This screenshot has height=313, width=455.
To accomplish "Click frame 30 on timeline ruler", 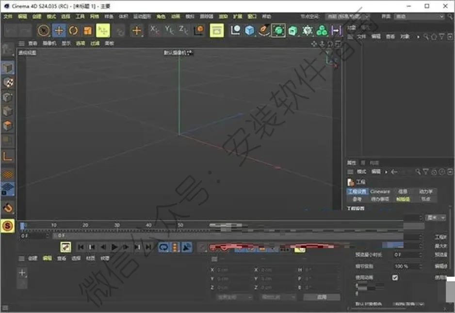I will (117, 225).
